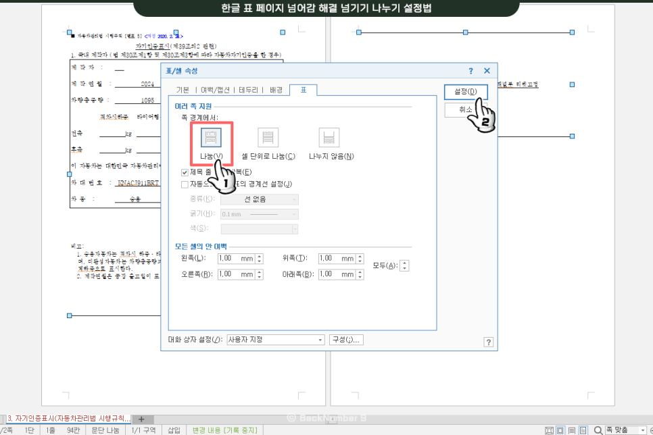Add a new document tab with plus
Viewport: 653px width, 435px height.
tap(141, 419)
